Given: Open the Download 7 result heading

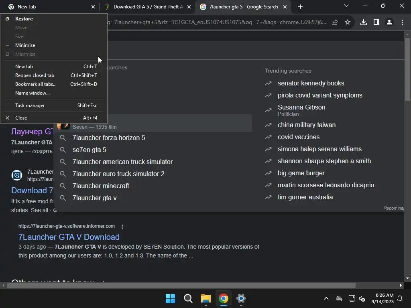Looking at the screenshot, I should (32, 190).
